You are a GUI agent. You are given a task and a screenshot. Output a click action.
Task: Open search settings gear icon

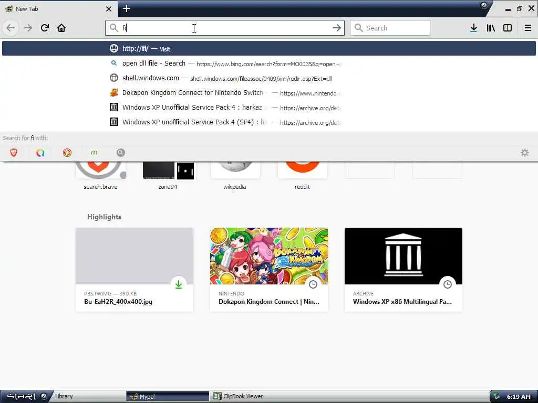[x=525, y=153]
